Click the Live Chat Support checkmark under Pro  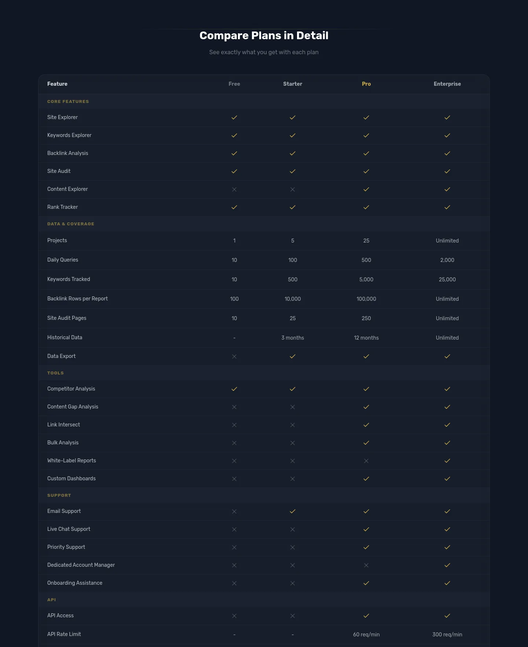coord(366,529)
